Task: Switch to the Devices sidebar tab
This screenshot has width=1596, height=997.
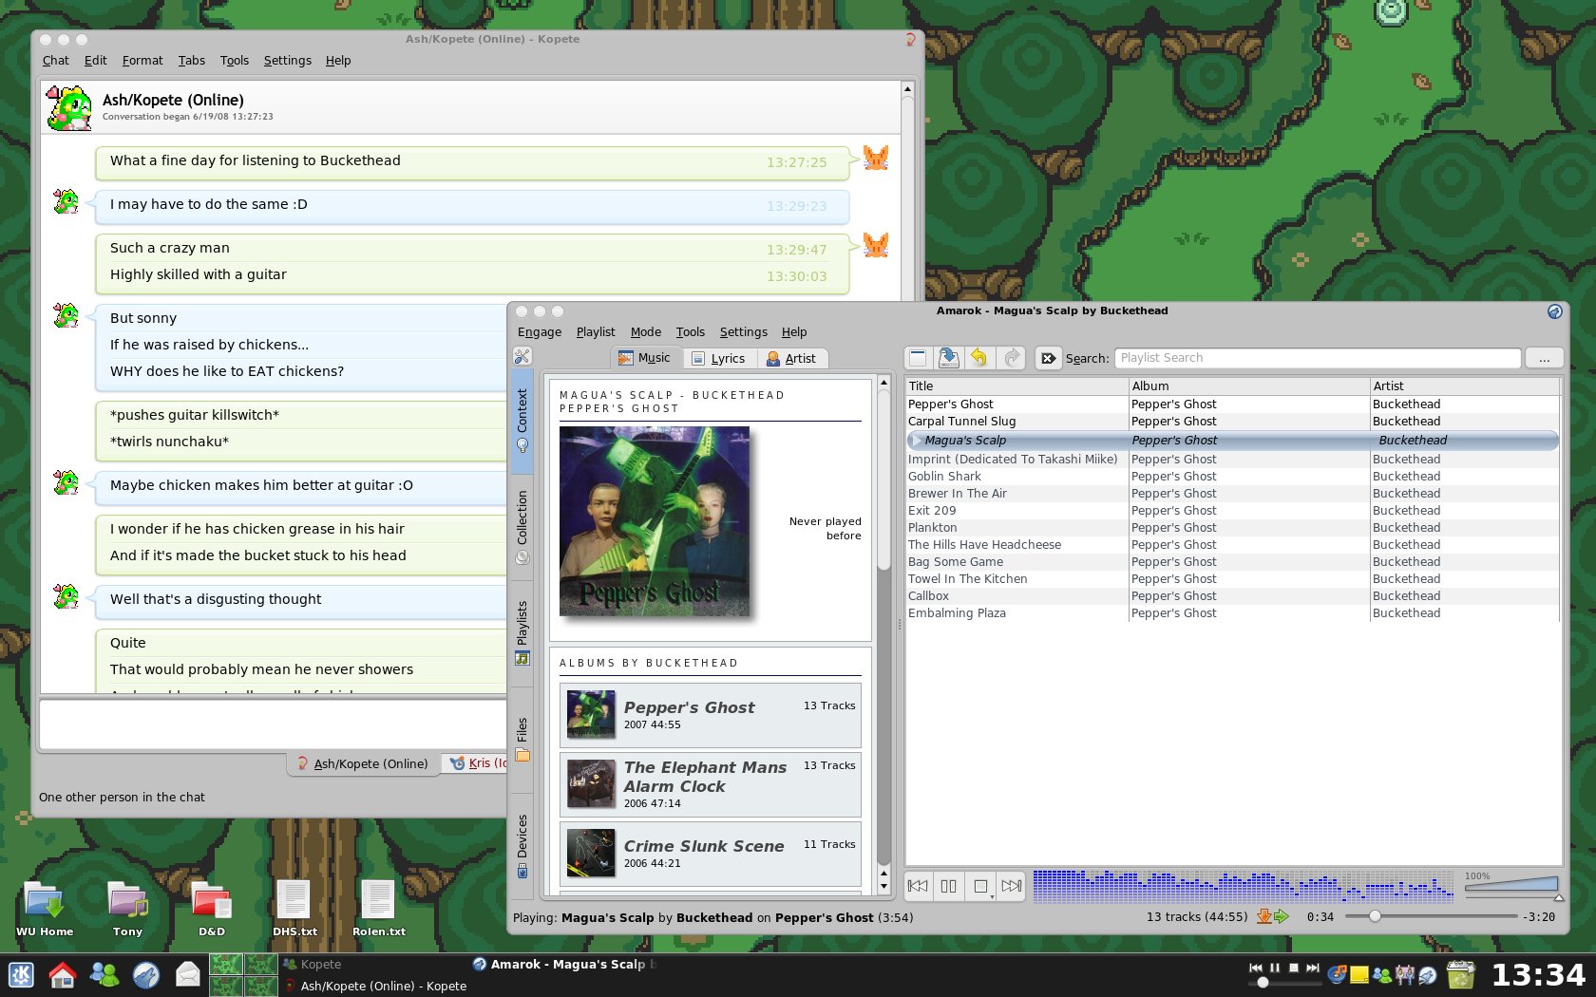Action: 522,846
